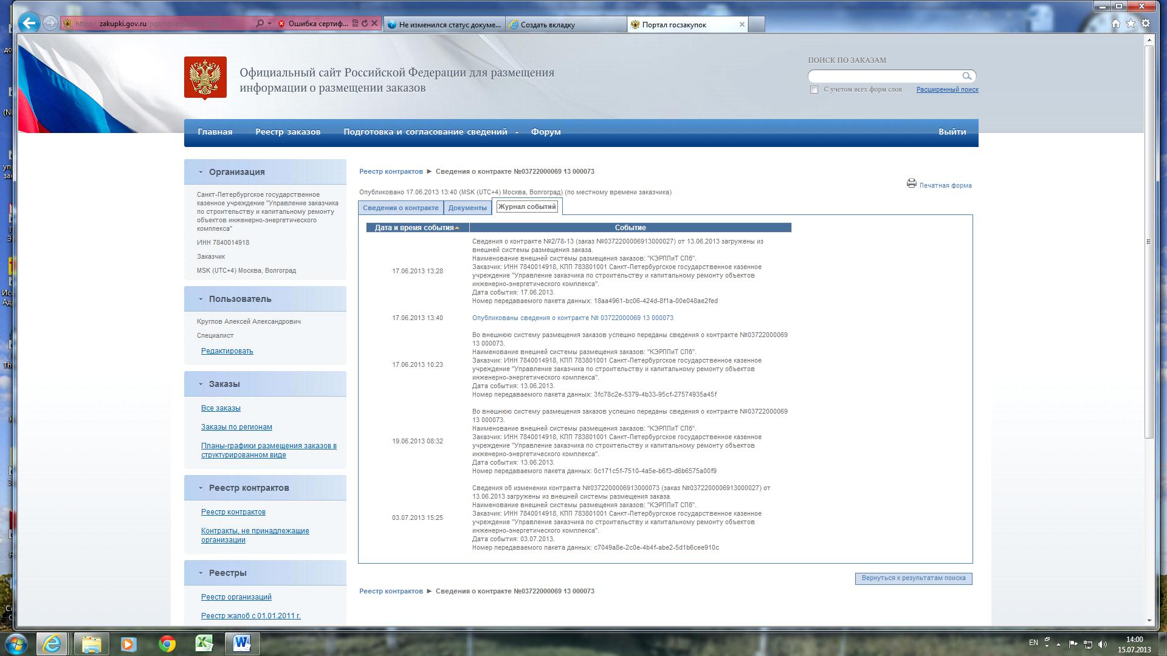Click the address bar search magnifier icon
This screenshot has width=1167, height=656.
point(260,24)
